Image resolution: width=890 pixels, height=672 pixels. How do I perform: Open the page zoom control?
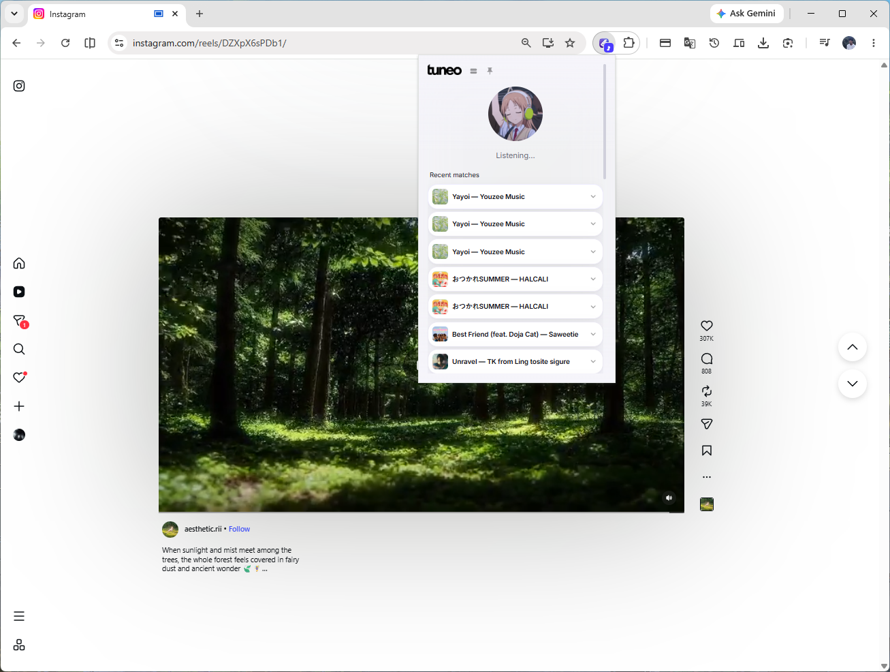(x=526, y=43)
